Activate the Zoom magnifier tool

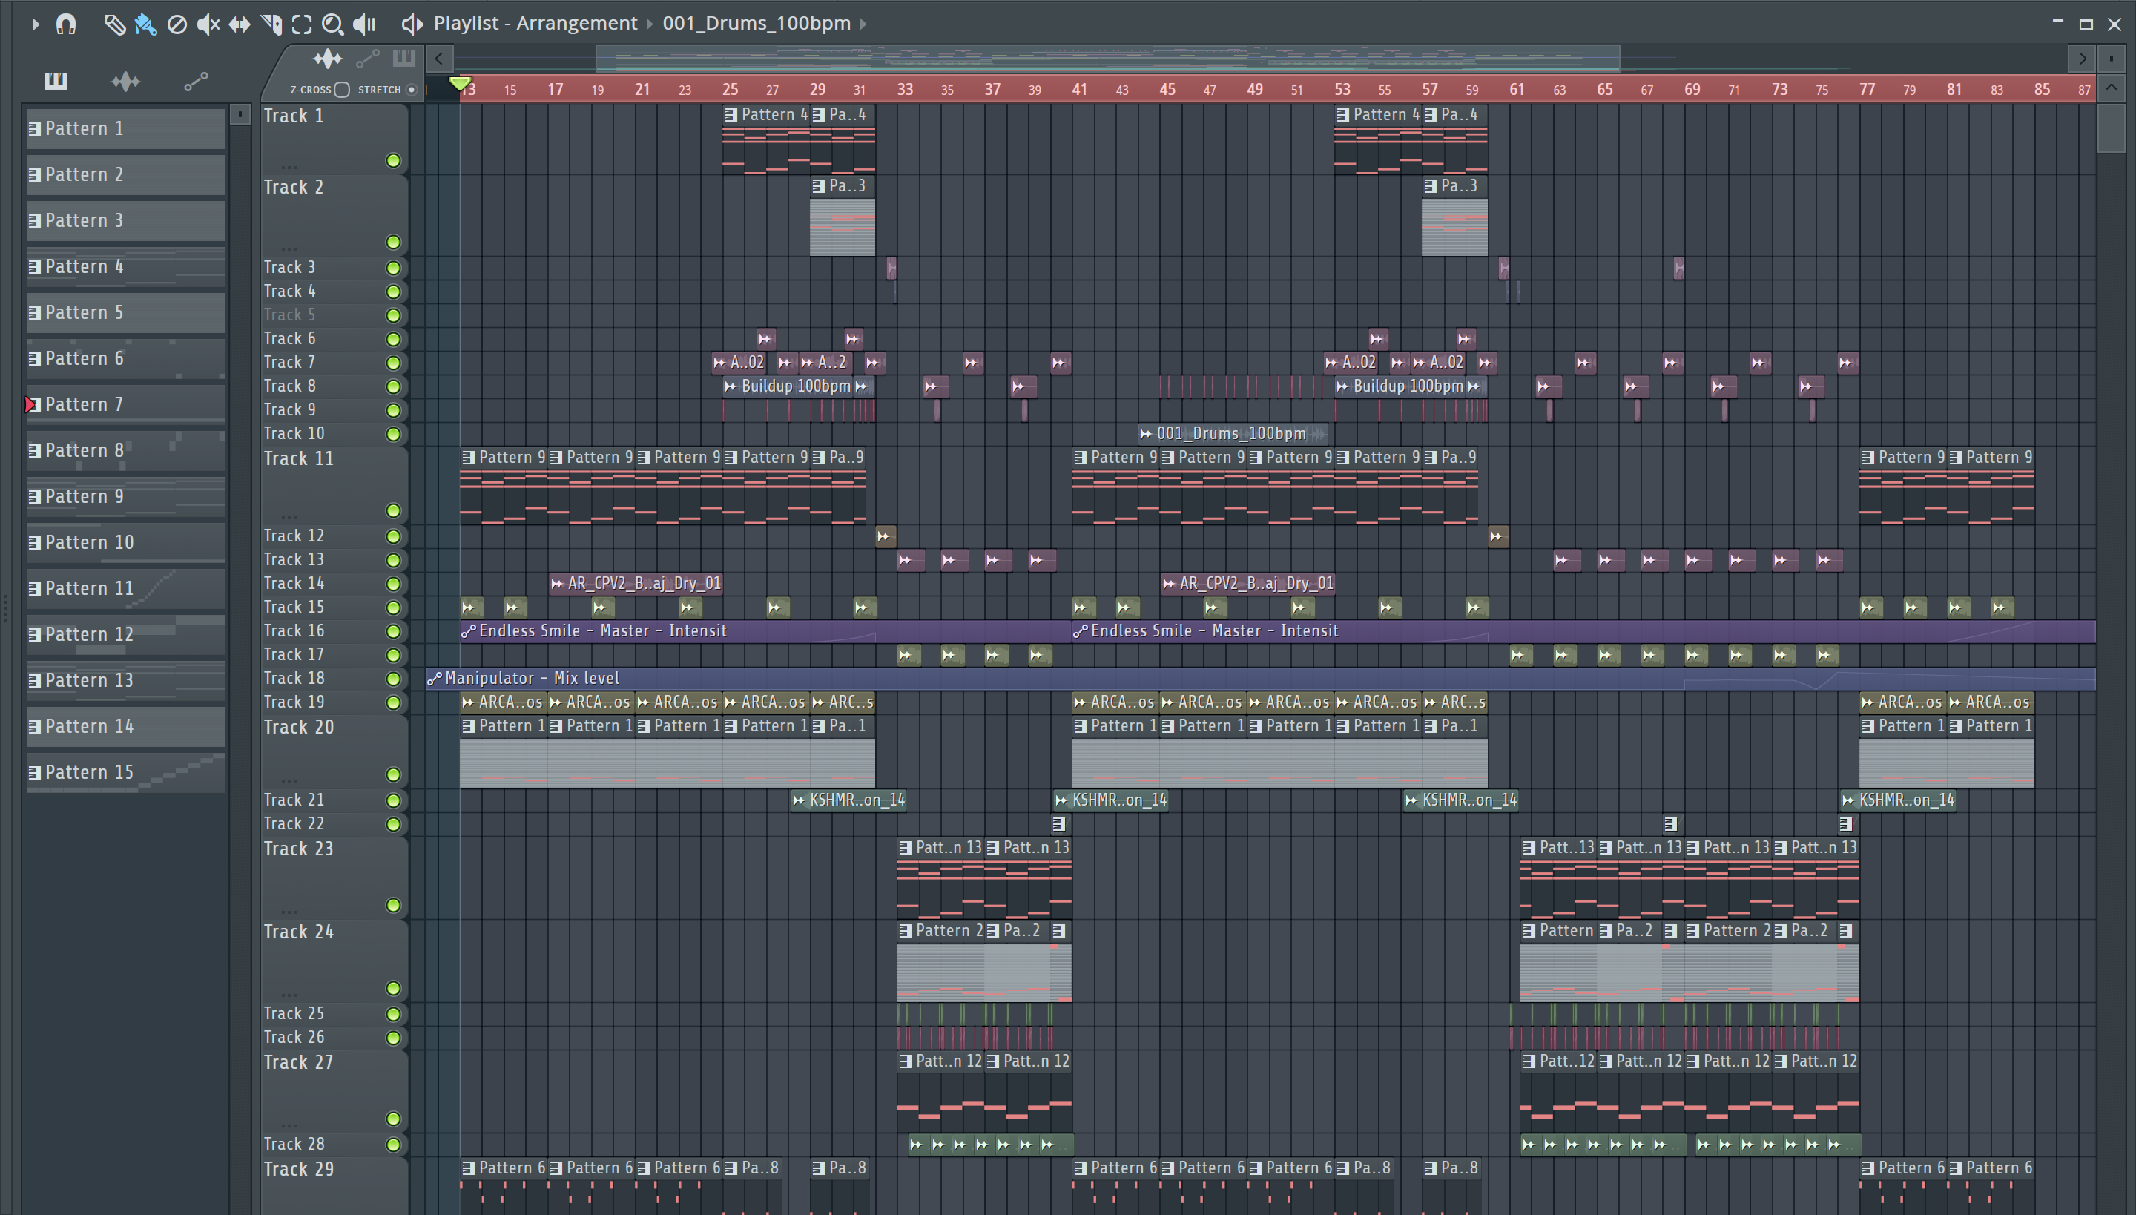333,24
